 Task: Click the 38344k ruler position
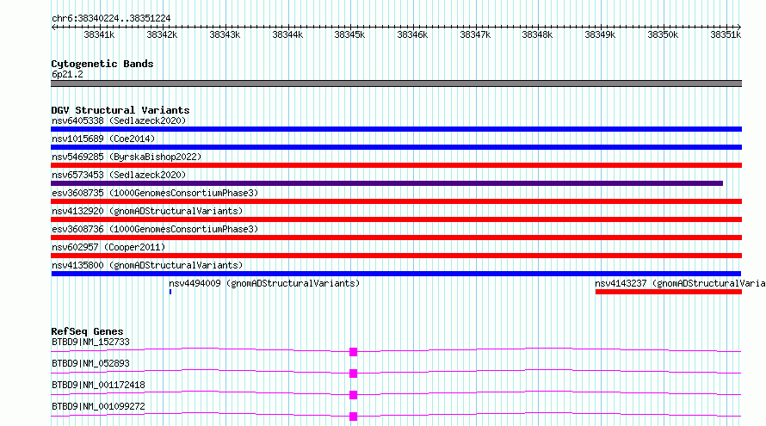tap(287, 34)
